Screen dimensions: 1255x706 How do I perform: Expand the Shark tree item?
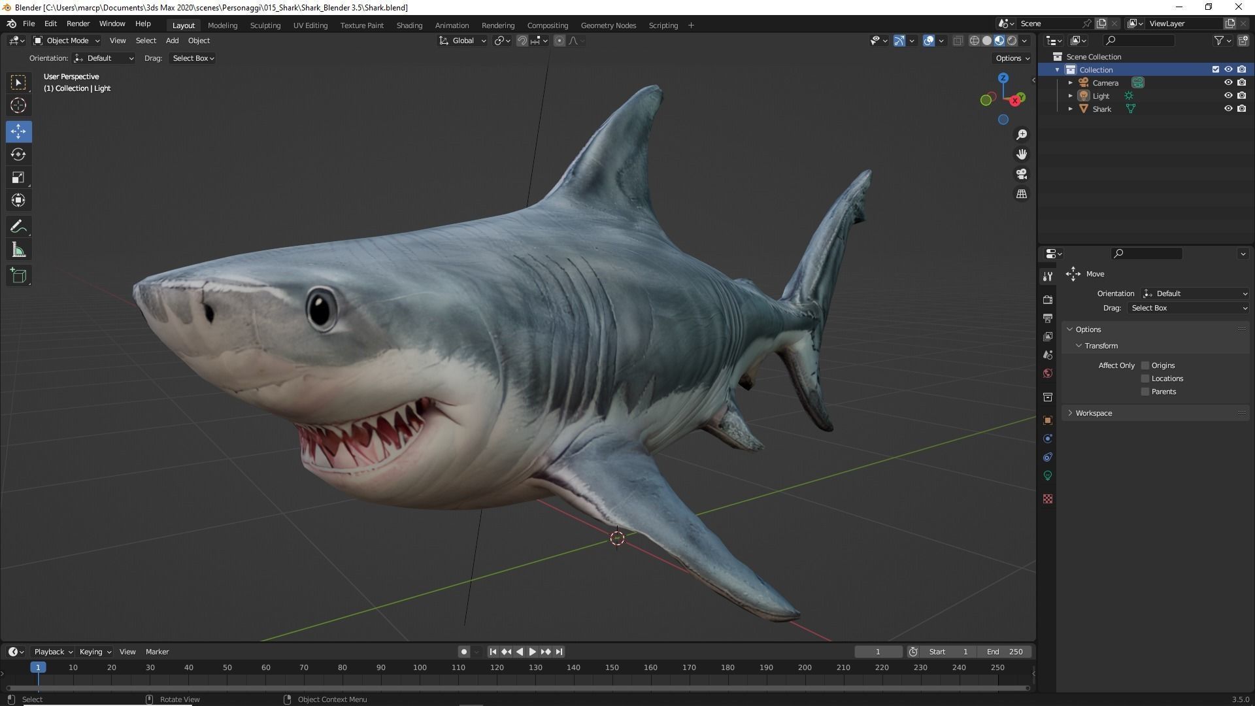(1071, 109)
